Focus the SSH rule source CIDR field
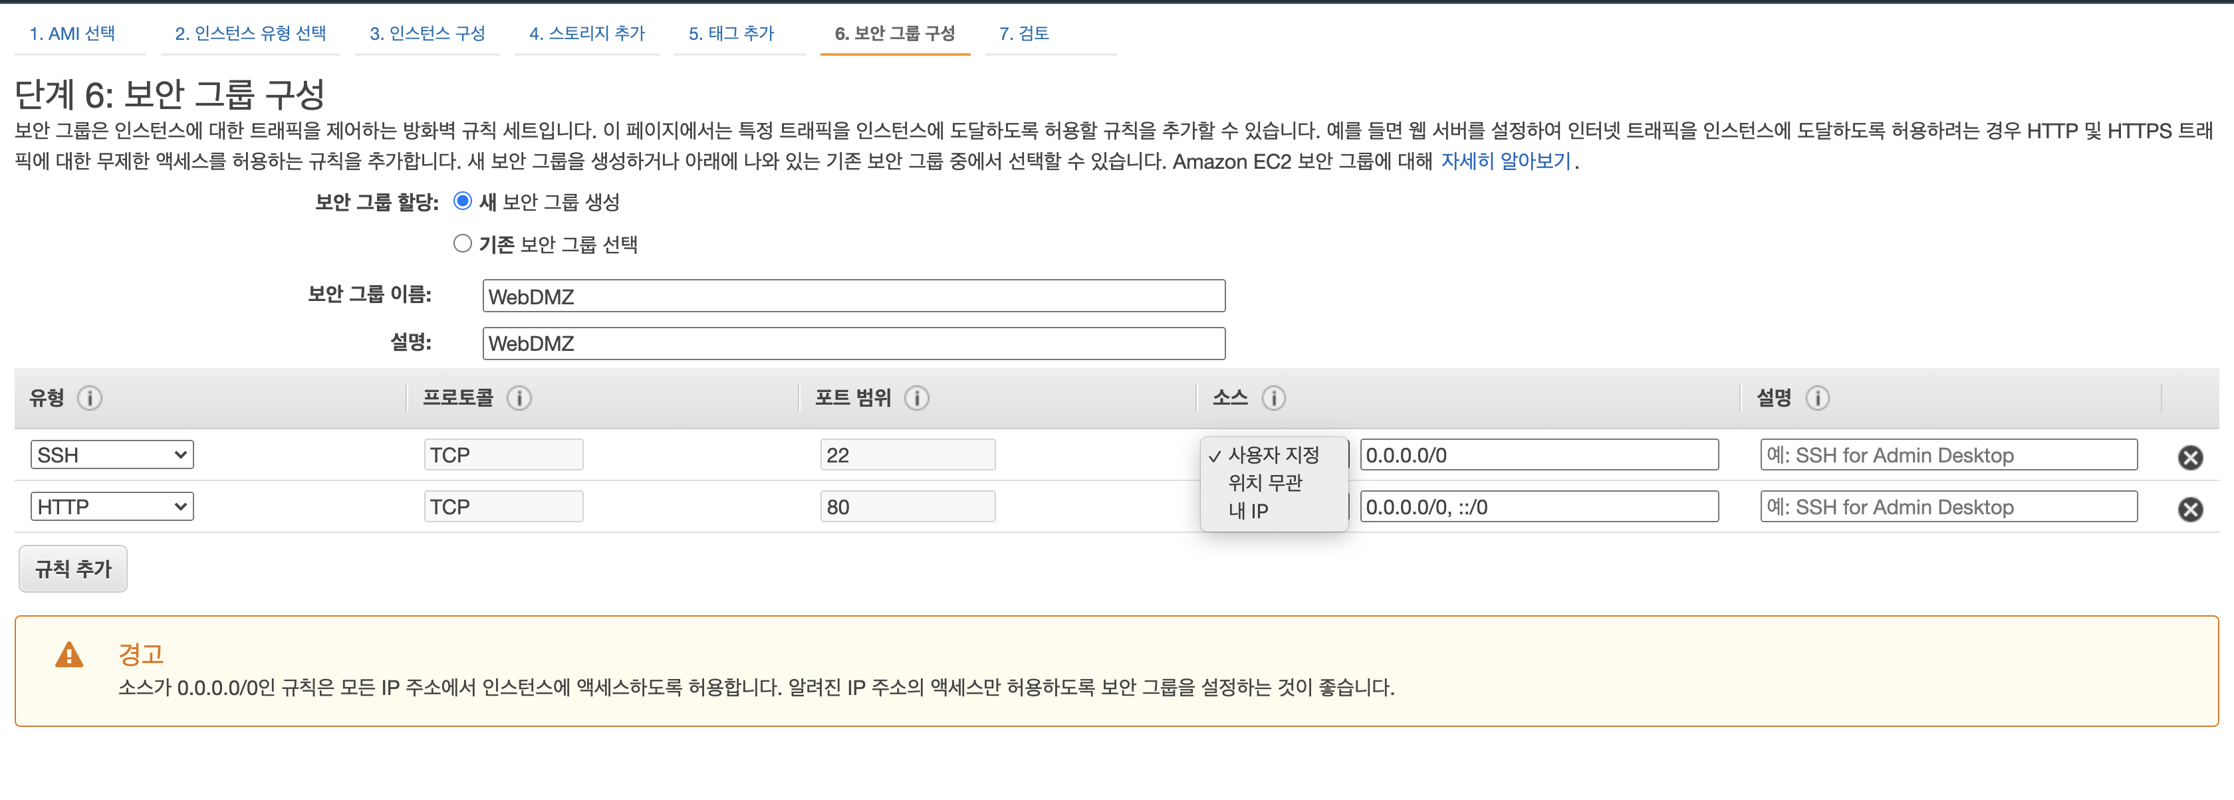Viewport: 2234px width, 800px height. pos(1539,455)
